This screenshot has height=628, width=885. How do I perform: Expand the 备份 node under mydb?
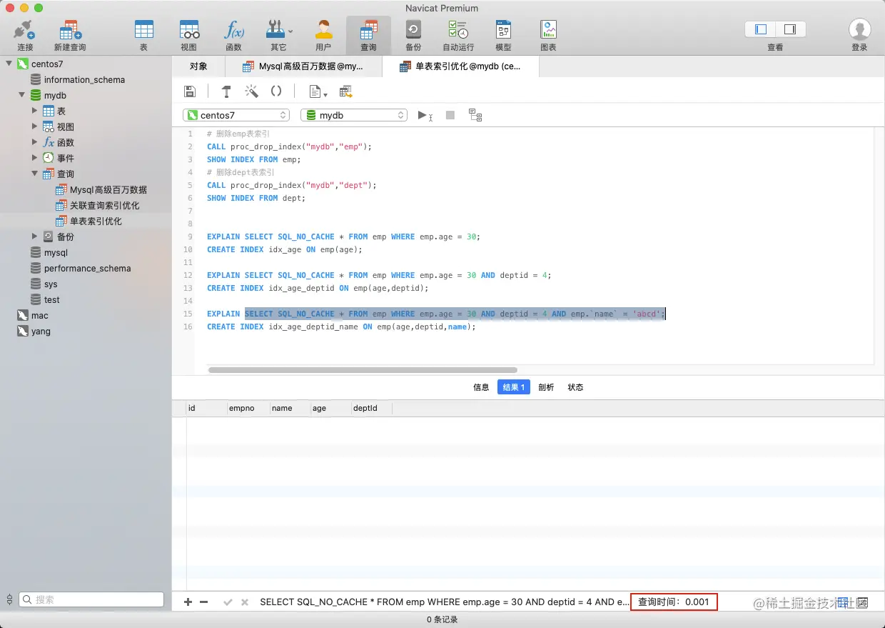[35, 236]
